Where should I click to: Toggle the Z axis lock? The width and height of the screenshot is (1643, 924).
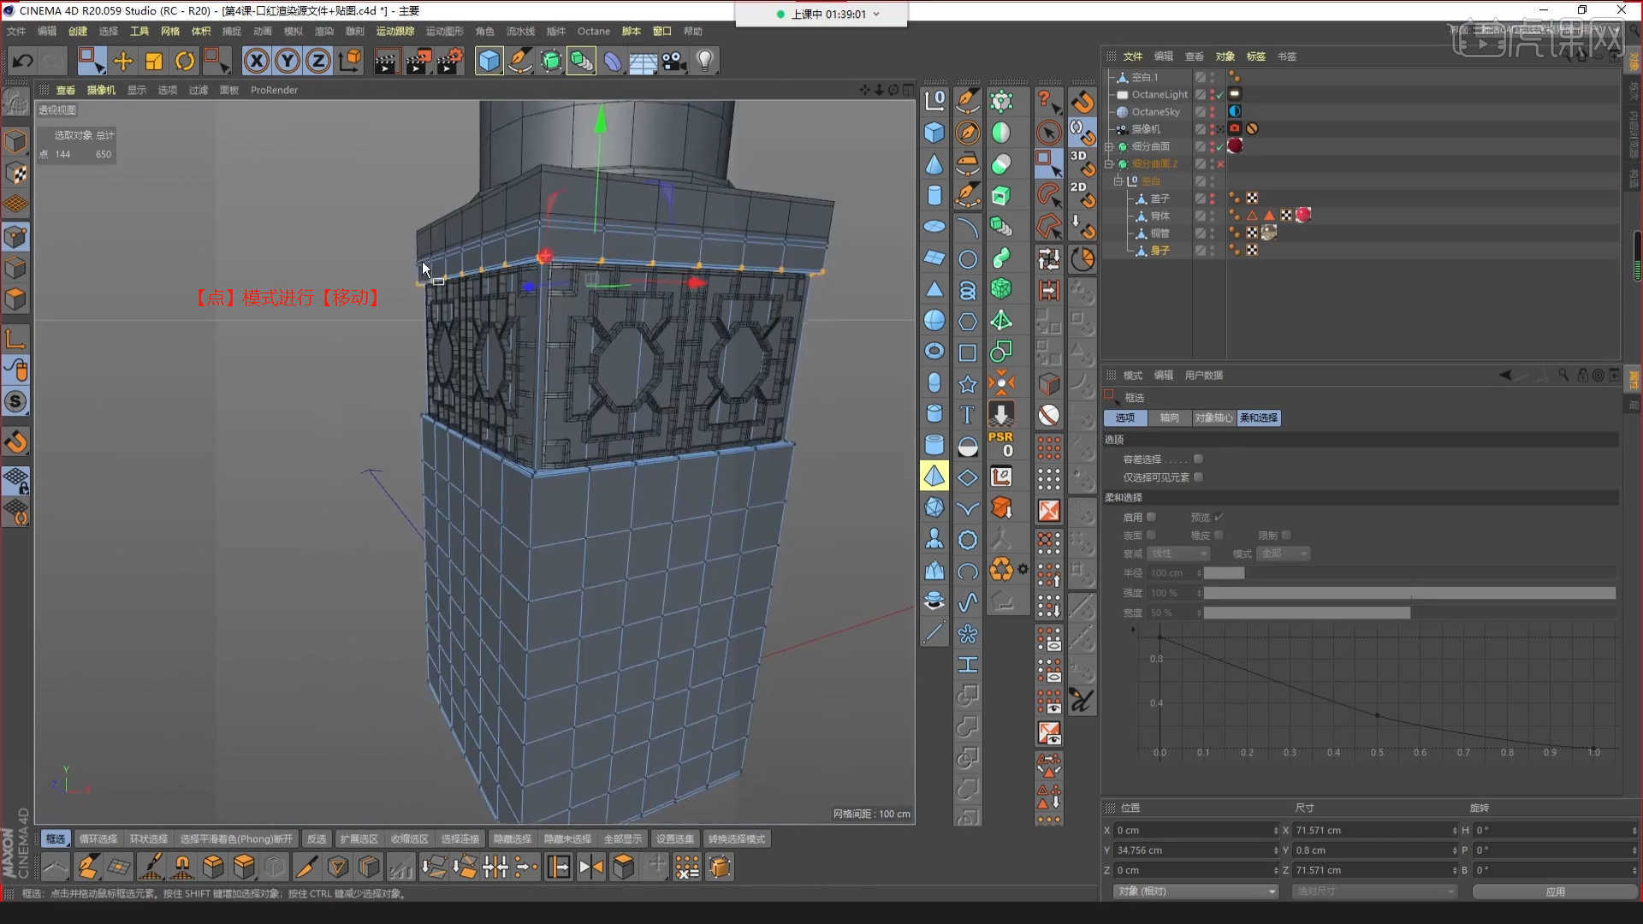[x=318, y=61]
